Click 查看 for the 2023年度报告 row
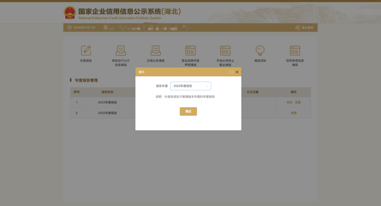The width and height of the screenshot is (381, 206). [298, 102]
